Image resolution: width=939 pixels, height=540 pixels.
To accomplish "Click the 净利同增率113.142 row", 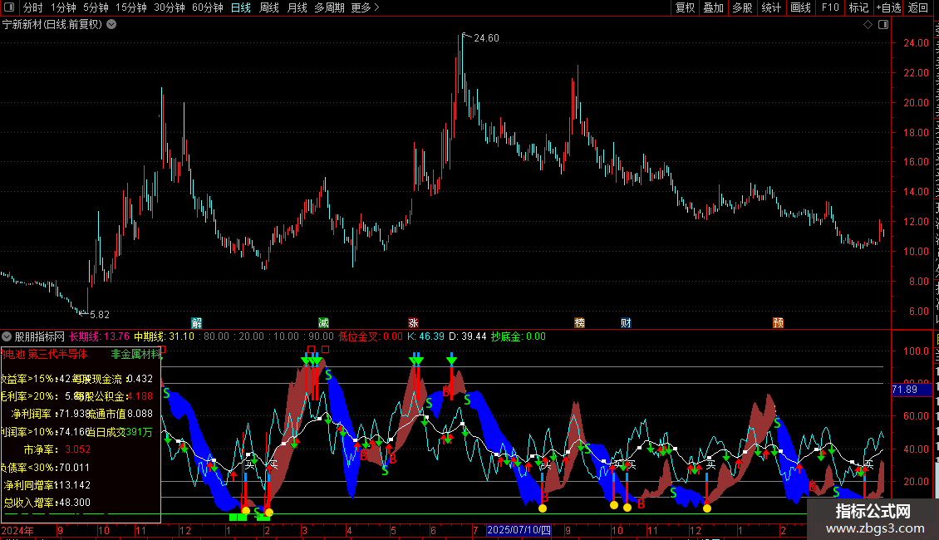I will click(x=47, y=485).
